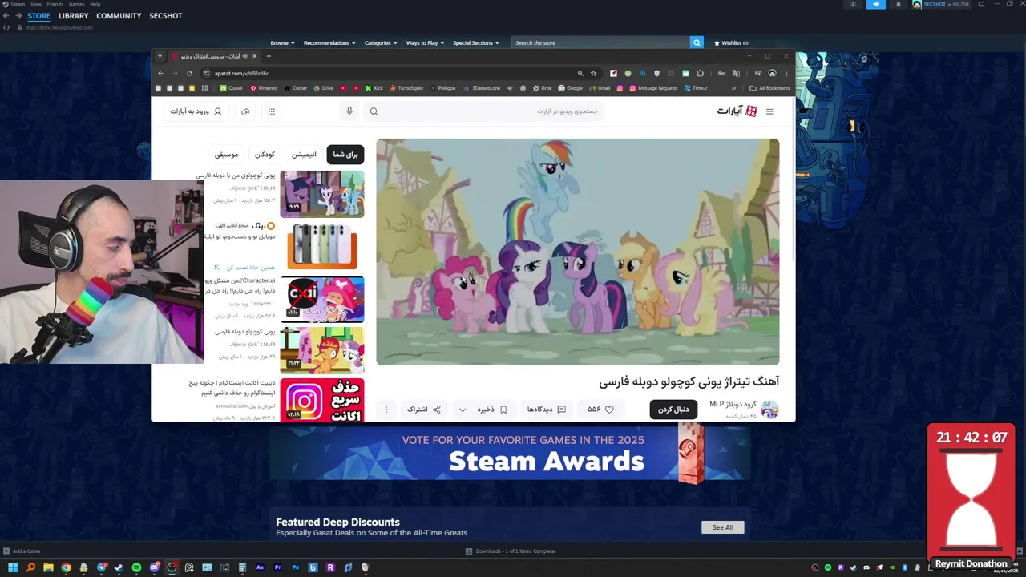Open Chrome extensions puzzle icon
Image resolution: width=1026 pixels, height=577 pixels.
(x=700, y=73)
